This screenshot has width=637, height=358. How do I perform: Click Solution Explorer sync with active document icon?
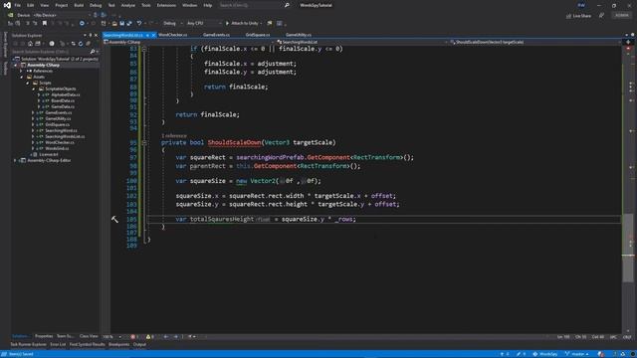pyautogui.click(x=73, y=44)
